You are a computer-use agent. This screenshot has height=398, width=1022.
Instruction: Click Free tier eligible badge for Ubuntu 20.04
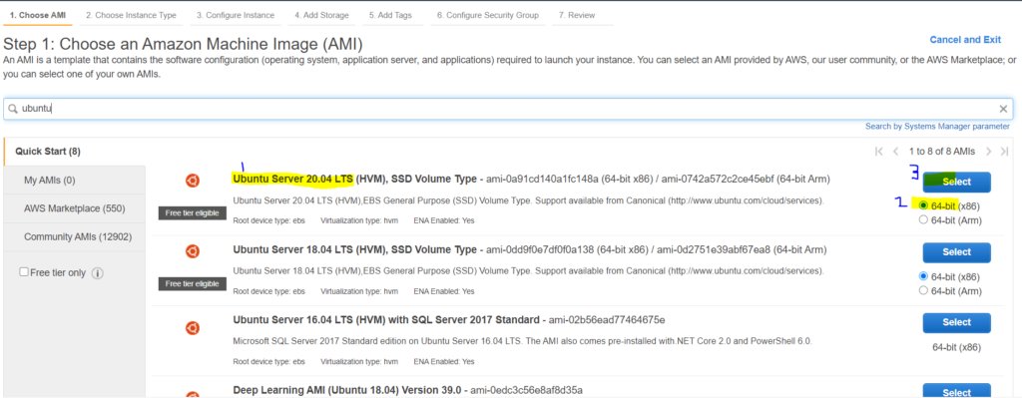193,213
